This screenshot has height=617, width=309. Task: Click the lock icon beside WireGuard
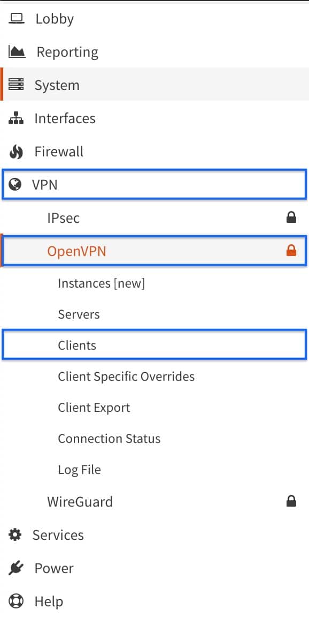(x=291, y=501)
